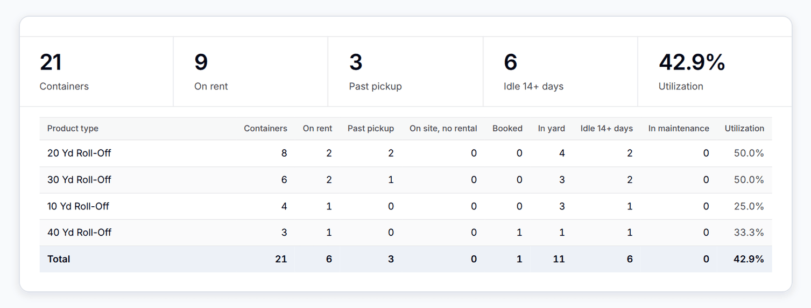Click Containers value 6 for 30 Yd Roll-Off
Screen dimensions: 811x308
[284, 179]
